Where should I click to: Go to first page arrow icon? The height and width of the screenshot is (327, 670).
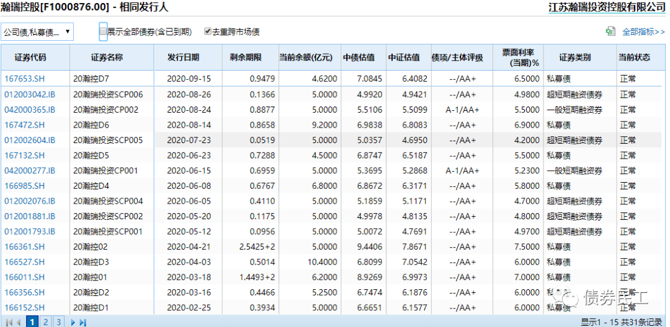point(9,322)
